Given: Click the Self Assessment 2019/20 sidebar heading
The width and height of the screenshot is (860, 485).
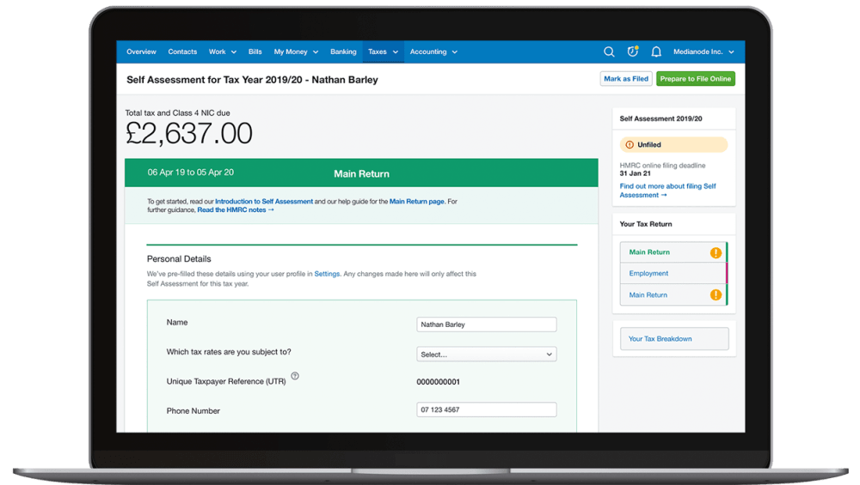Looking at the screenshot, I should click(660, 118).
